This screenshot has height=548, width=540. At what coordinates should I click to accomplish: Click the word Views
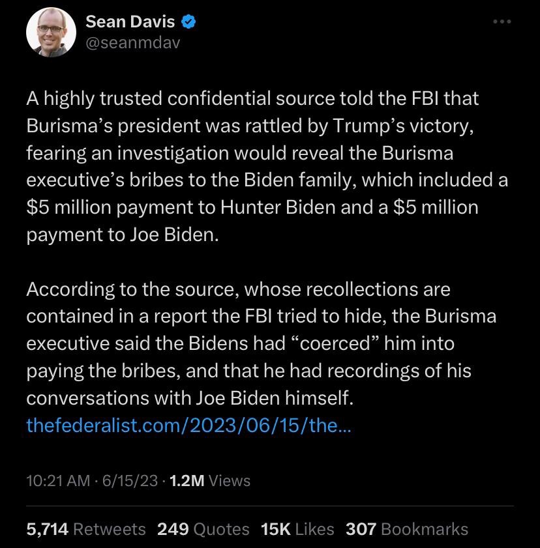230,481
